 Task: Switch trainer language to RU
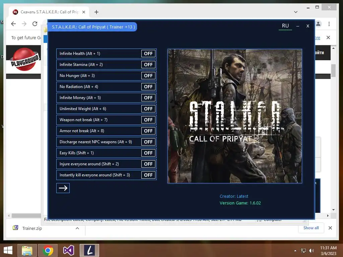tap(285, 26)
